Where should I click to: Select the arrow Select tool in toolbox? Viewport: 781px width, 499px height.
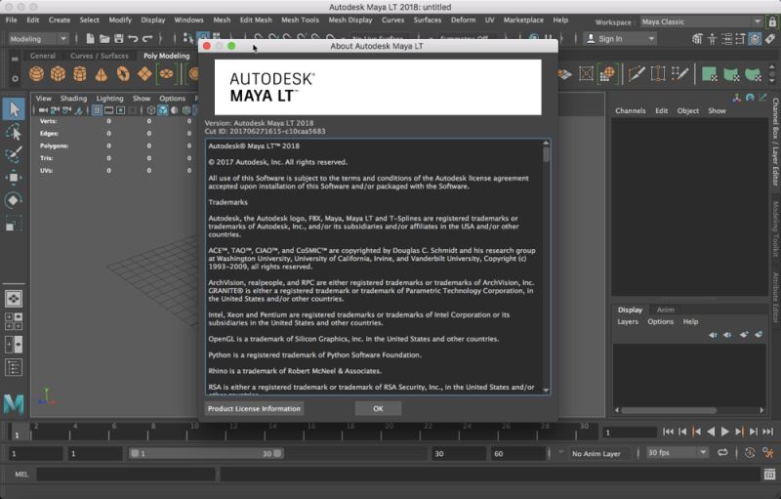coord(14,109)
